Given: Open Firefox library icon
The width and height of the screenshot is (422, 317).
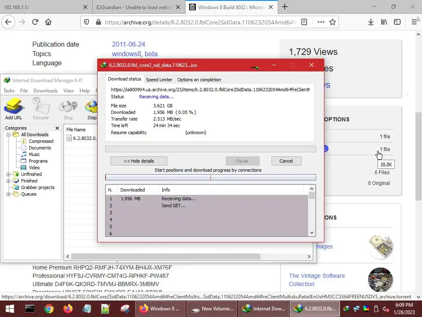Looking at the screenshot, I should [384, 22].
